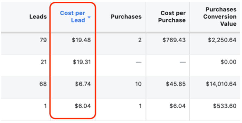Viewport: 242px width, 123px height.
Task: Select the Purchases column header
Action: [126, 17]
